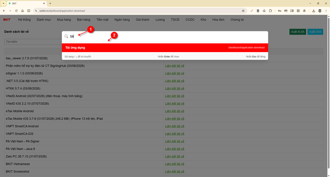This screenshot has width=330, height=177.
Task: Open the 'Danh mục' menu
Action: [44, 20]
